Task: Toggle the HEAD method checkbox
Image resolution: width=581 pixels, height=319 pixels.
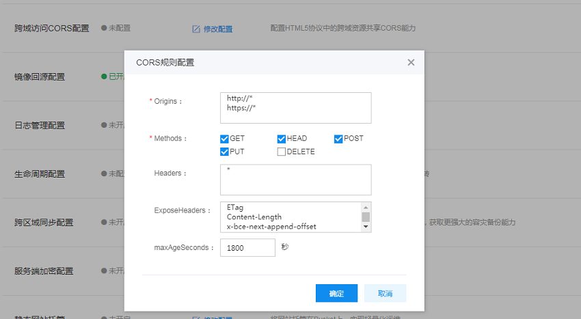Action: tap(282, 139)
